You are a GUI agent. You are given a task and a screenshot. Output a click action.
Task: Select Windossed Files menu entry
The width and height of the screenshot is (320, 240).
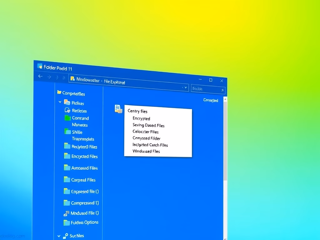[146, 151]
